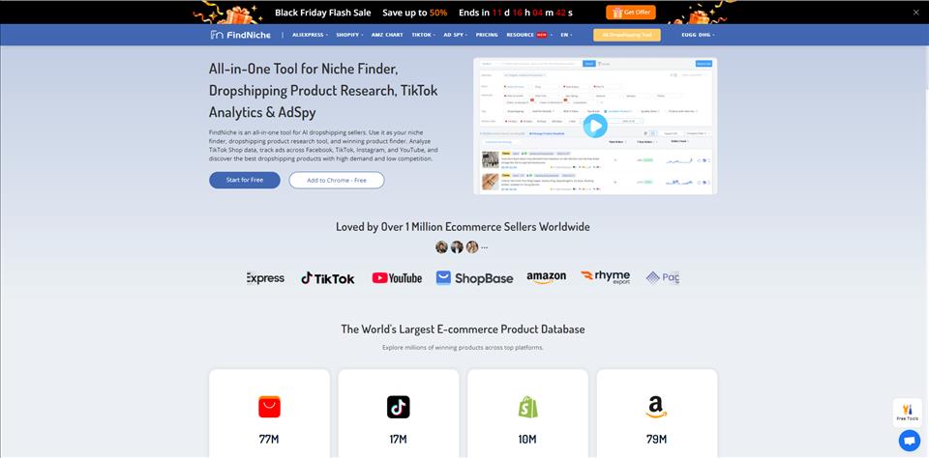
Task: Click the FindNiche logo
Action: click(240, 35)
